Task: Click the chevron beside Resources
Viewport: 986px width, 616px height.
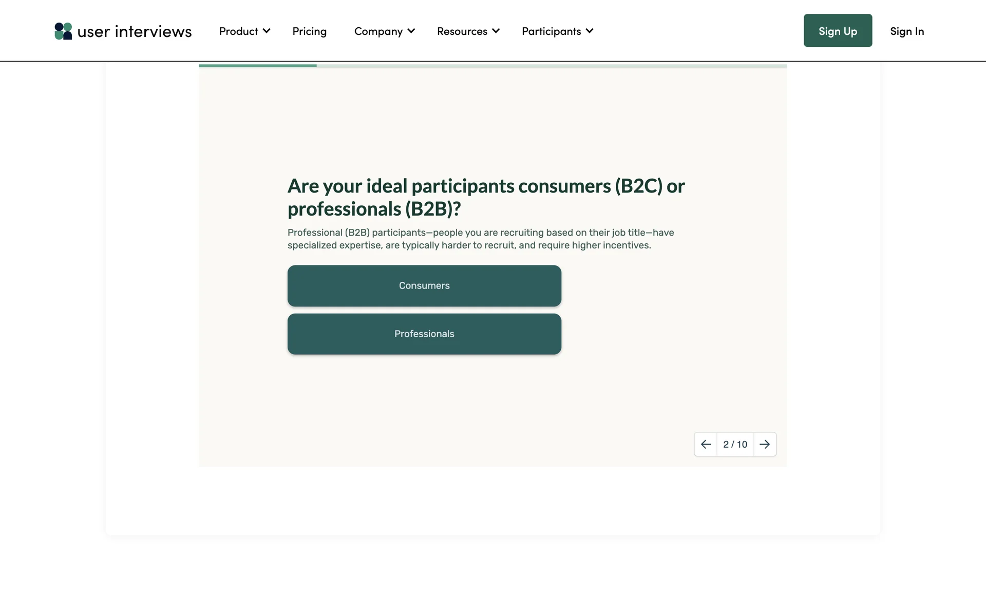Action: [x=496, y=31]
